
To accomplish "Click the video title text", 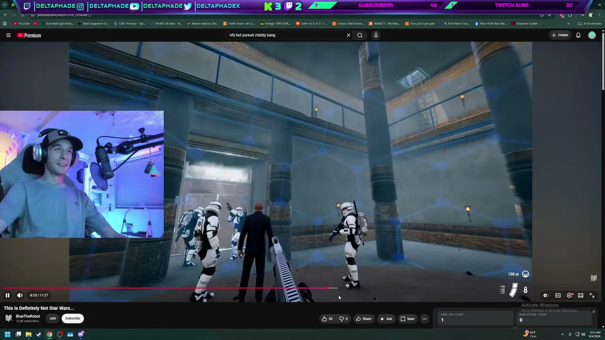I will (39, 308).
